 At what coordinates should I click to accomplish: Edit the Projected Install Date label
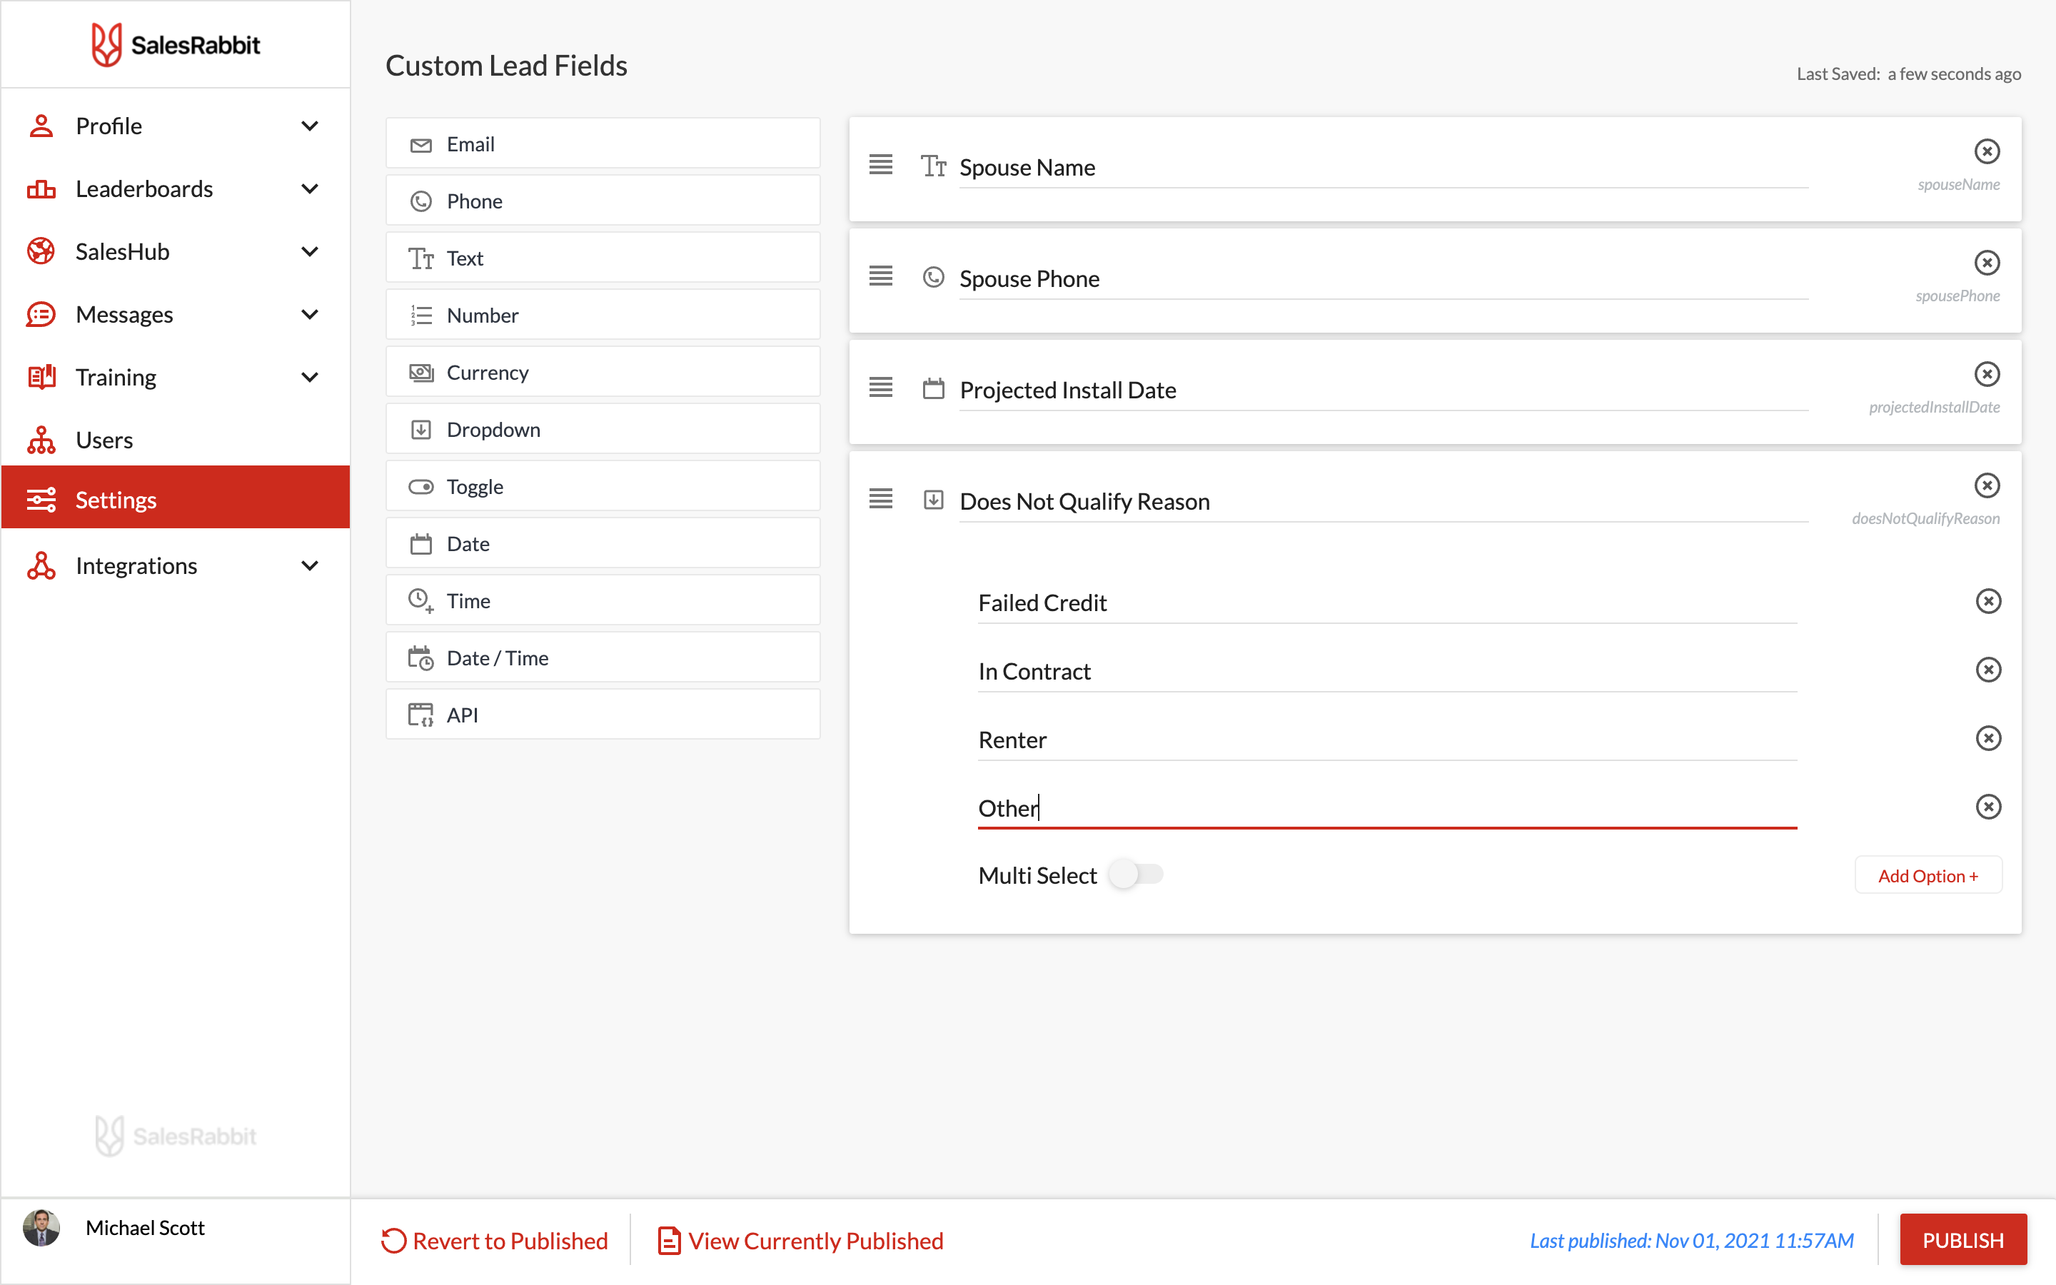(x=1383, y=390)
